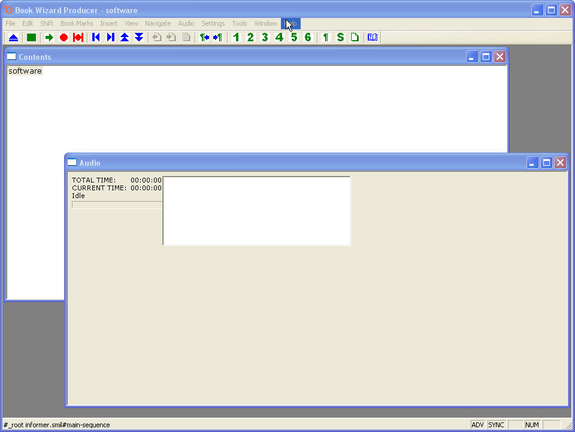Set heading level 1 with green 1
Image resolution: width=575 pixels, height=432 pixels.
coord(236,37)
